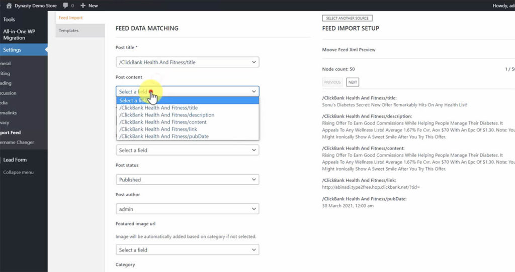Click the '30 March 2021, 12:00 am' date
Image resolution: width=515 pixels, height=272 pixels.
coord(348,206)
